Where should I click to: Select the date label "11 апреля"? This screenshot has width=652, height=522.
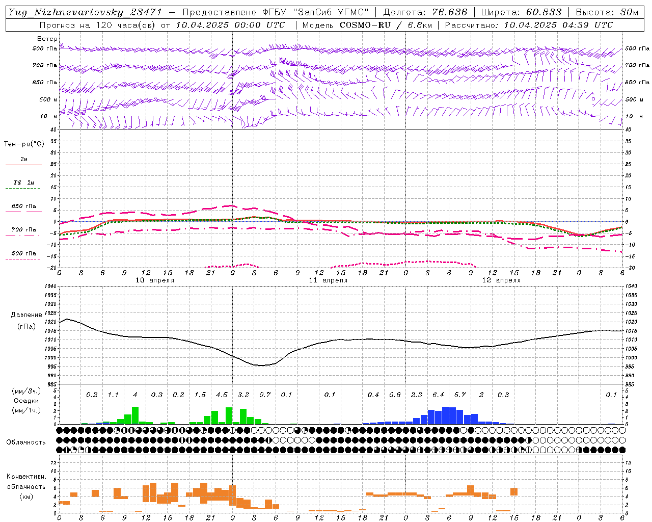[x=328, y=280]
